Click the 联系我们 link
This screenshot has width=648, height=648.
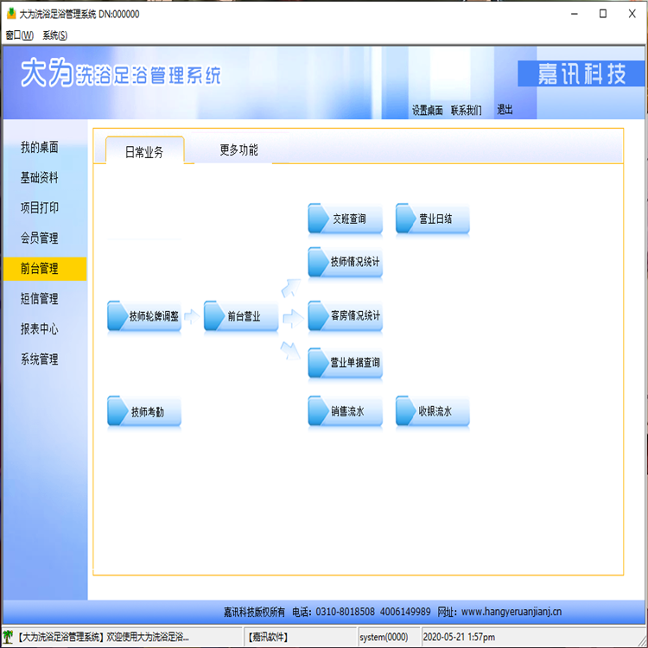tap(467, 111)
